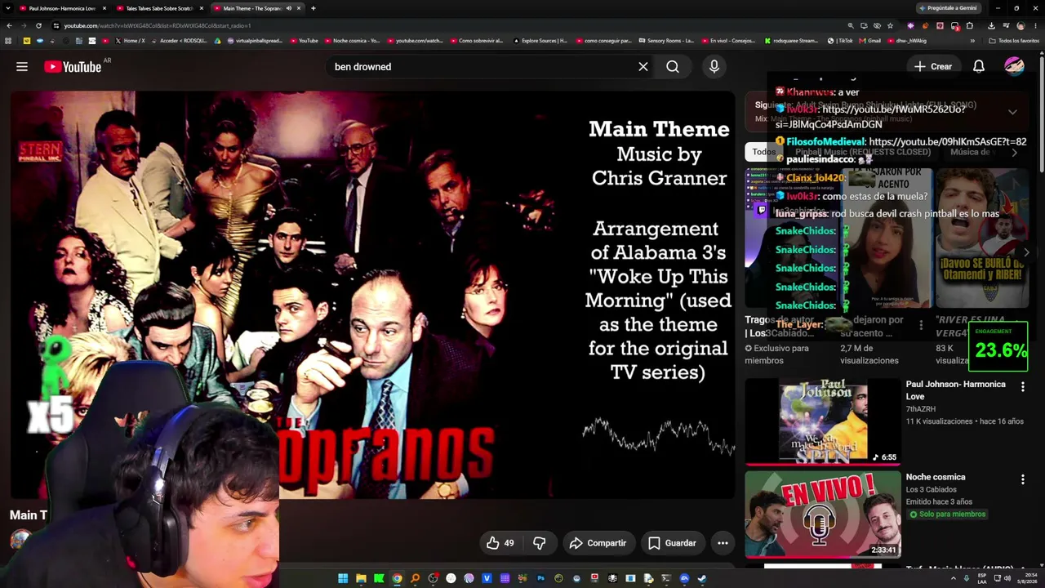
Task: Expand the 'Todos los favoritos' bookmarks folder
Action: pos(1014,40)
